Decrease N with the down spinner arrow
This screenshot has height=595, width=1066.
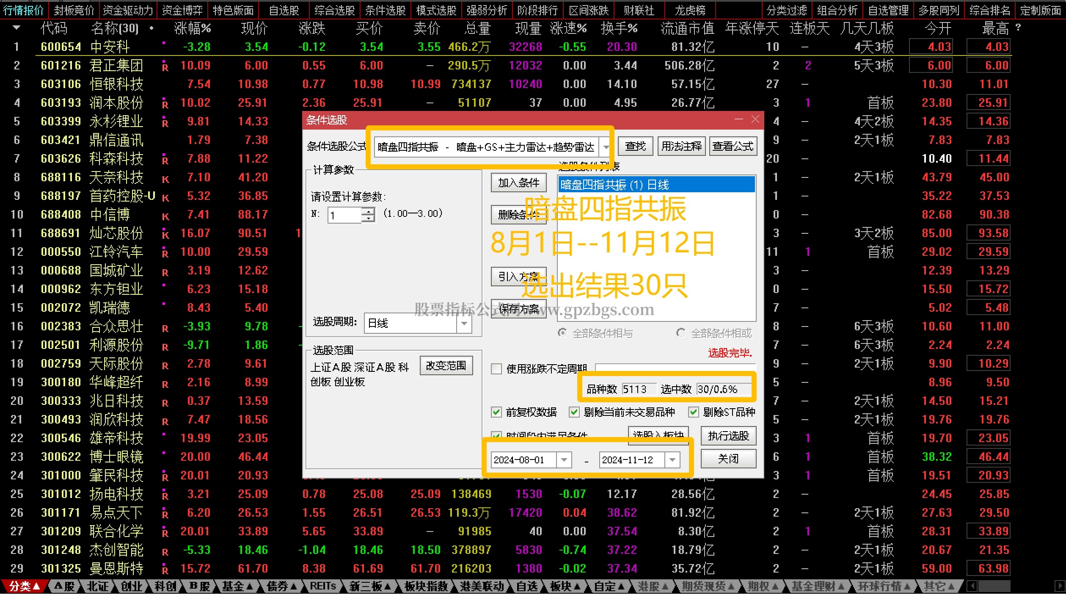[369, 219]
